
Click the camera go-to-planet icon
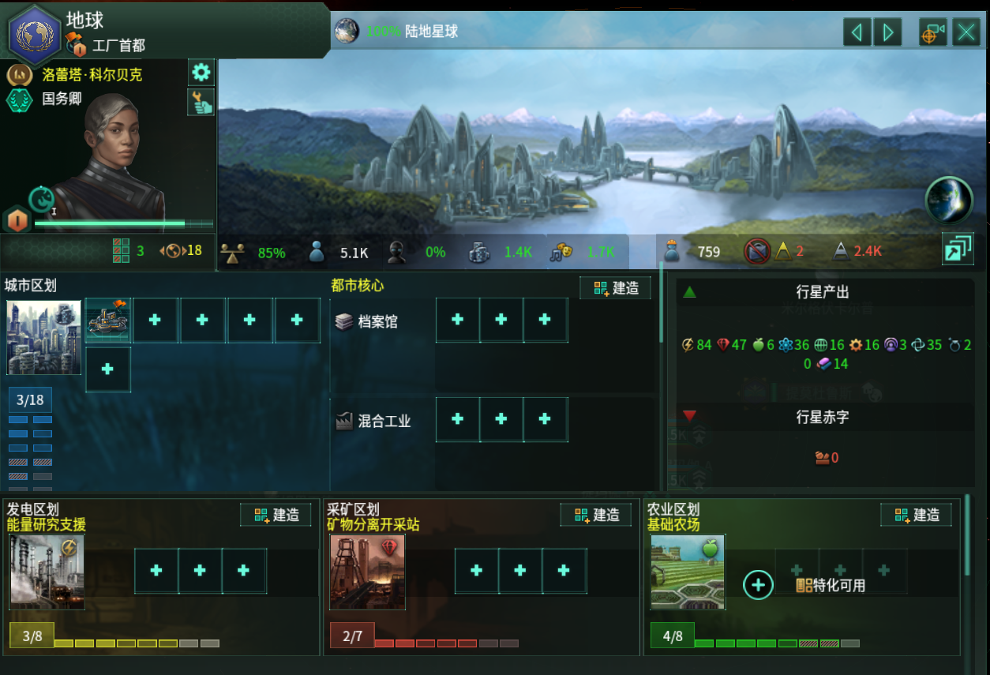pyautogui.click(x=933, y=32)
